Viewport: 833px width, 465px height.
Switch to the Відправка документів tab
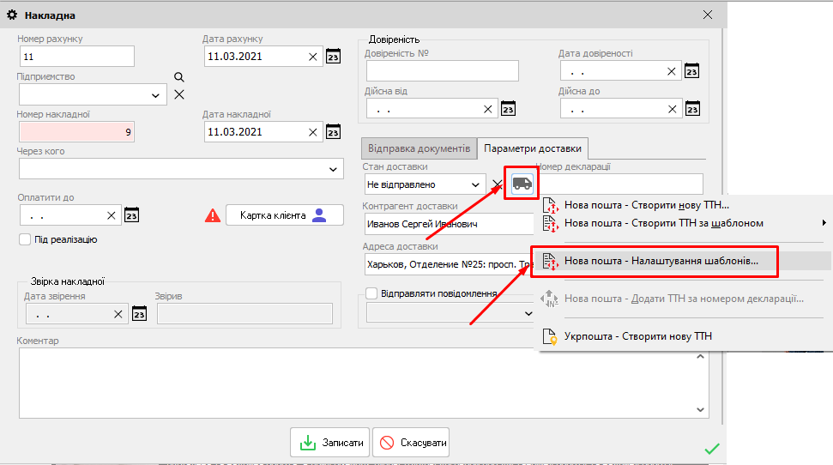pyautogui.click(x=418, y=148)
